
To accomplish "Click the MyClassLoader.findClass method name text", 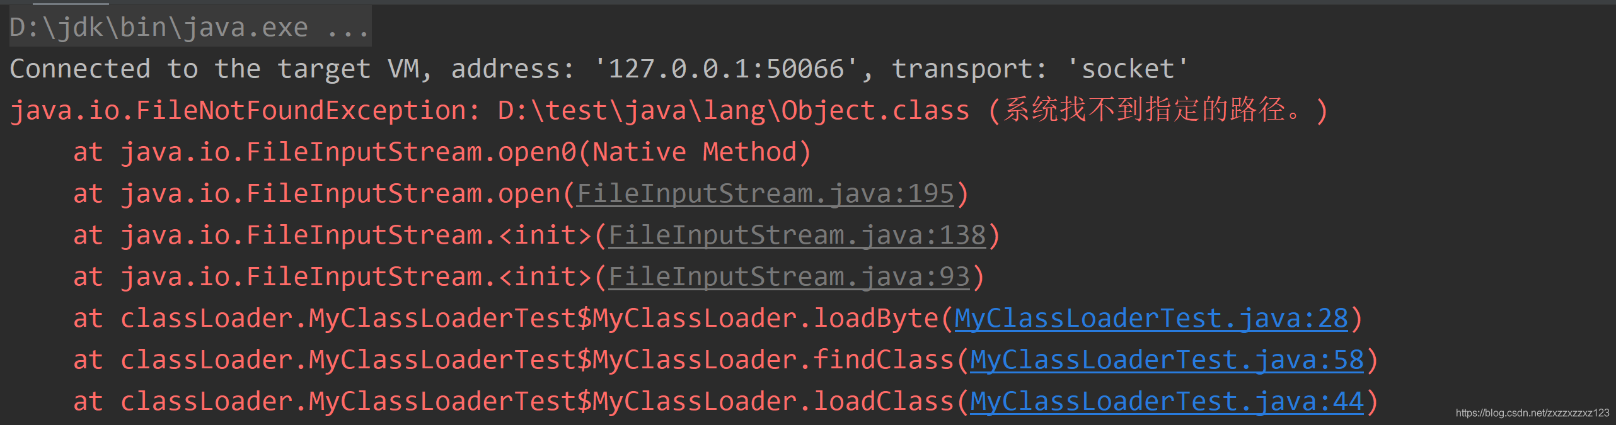I will 773,360.
